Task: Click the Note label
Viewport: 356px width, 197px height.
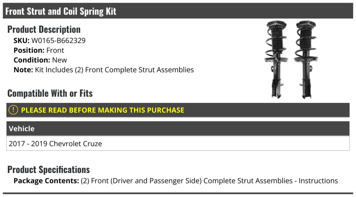Action: pos(23,70)
